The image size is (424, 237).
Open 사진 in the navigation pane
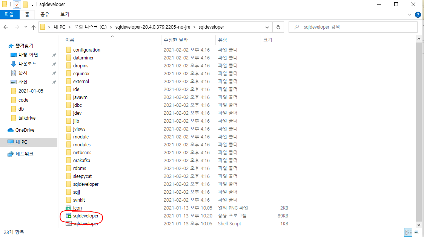coord(23,82)
